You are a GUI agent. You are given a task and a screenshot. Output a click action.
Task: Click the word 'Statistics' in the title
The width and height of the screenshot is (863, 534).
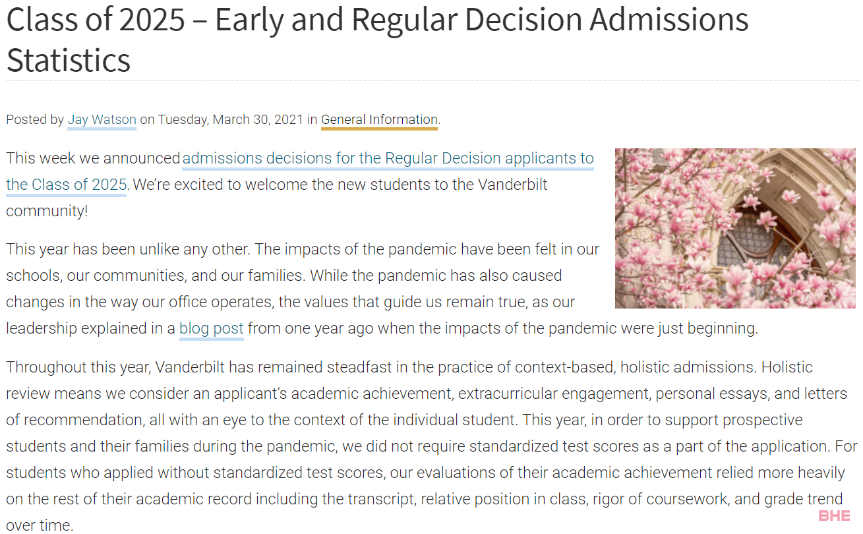(x=69, y=59)
